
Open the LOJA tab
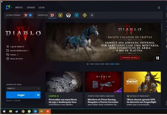tap(41, 7)
